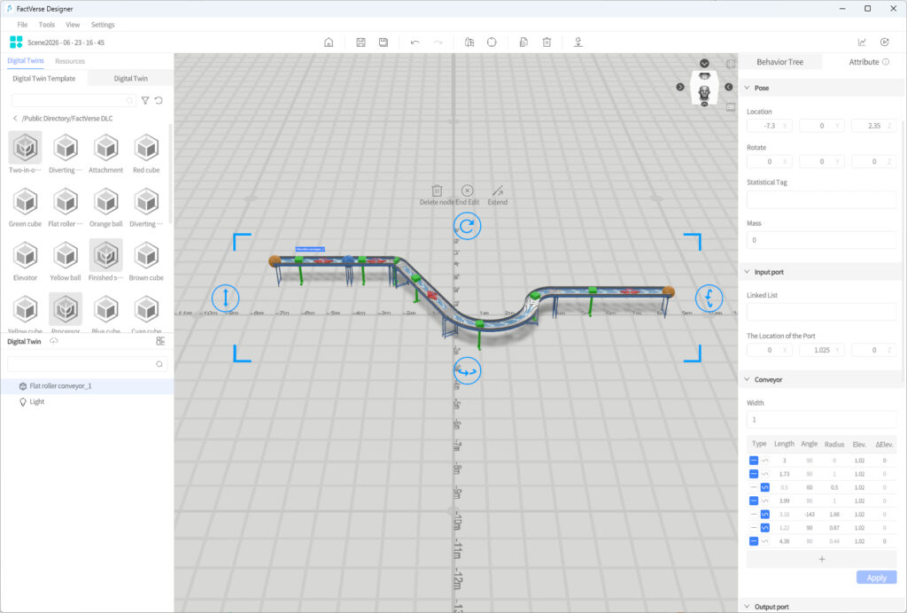Click the circular target icon in toolbar
Screen dimensions: 907x613
[492, 43]
